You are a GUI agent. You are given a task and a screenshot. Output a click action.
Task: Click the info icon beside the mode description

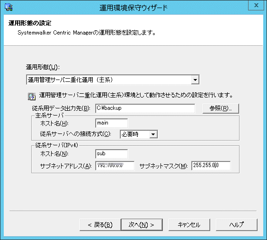[x=32, y=97]
